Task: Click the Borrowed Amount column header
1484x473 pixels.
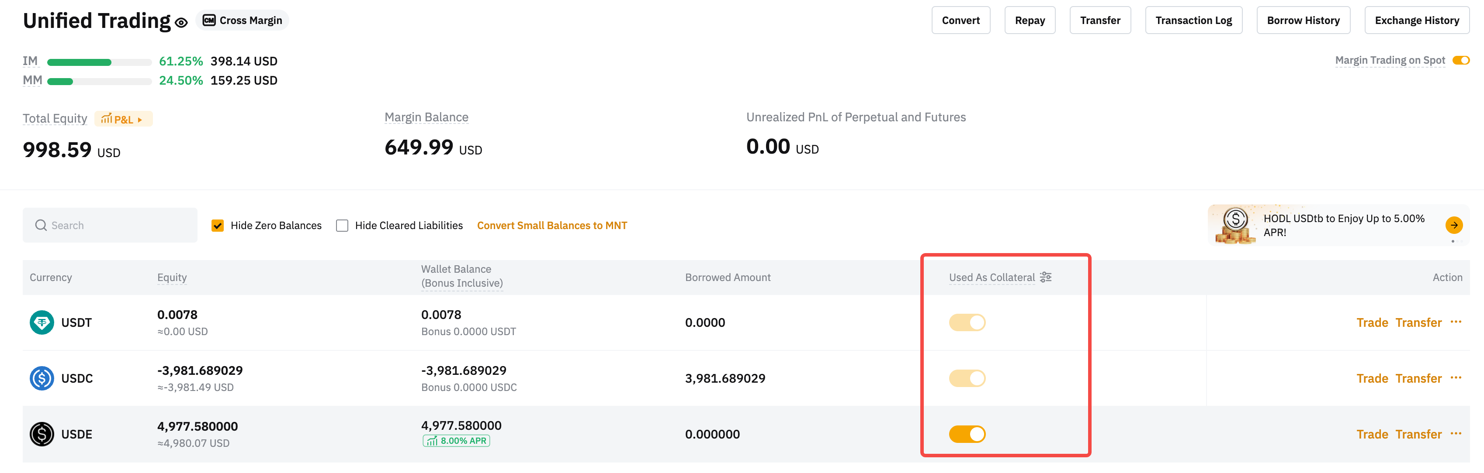Action: (x=728, y=278)
